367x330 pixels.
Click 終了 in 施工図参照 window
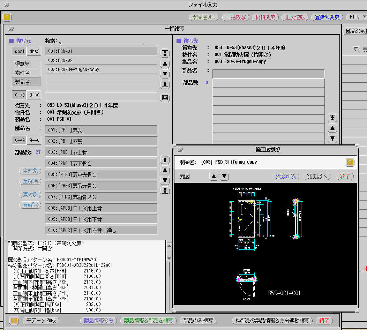click(345, 176)
